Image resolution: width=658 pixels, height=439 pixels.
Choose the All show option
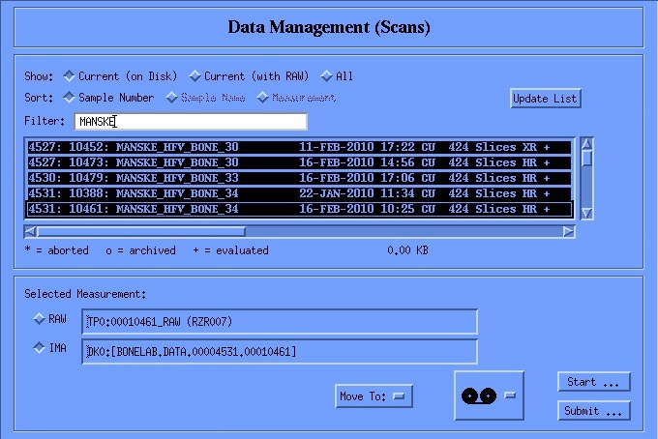click(337, 76)
